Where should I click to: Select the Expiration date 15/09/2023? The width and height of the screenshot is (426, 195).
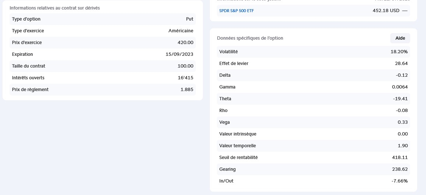point(179,54)
